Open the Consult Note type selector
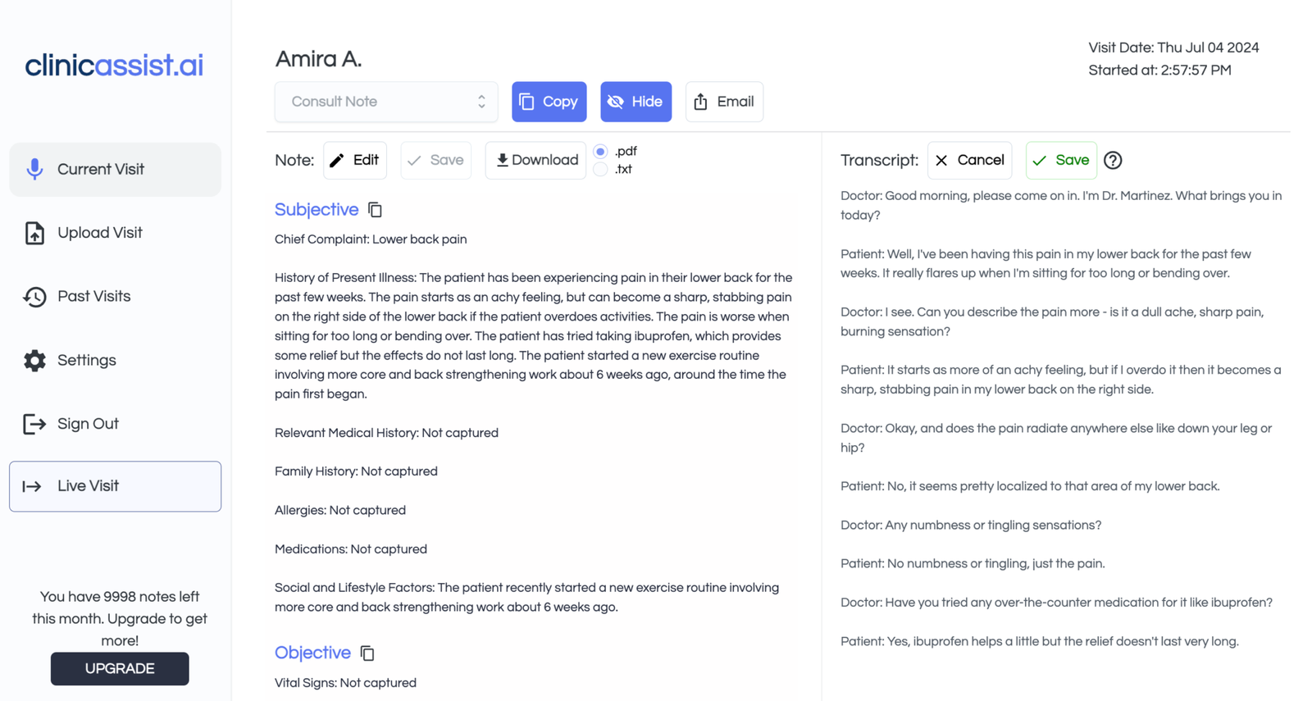This screenshot has height=701, width=1312. (386, 102)
